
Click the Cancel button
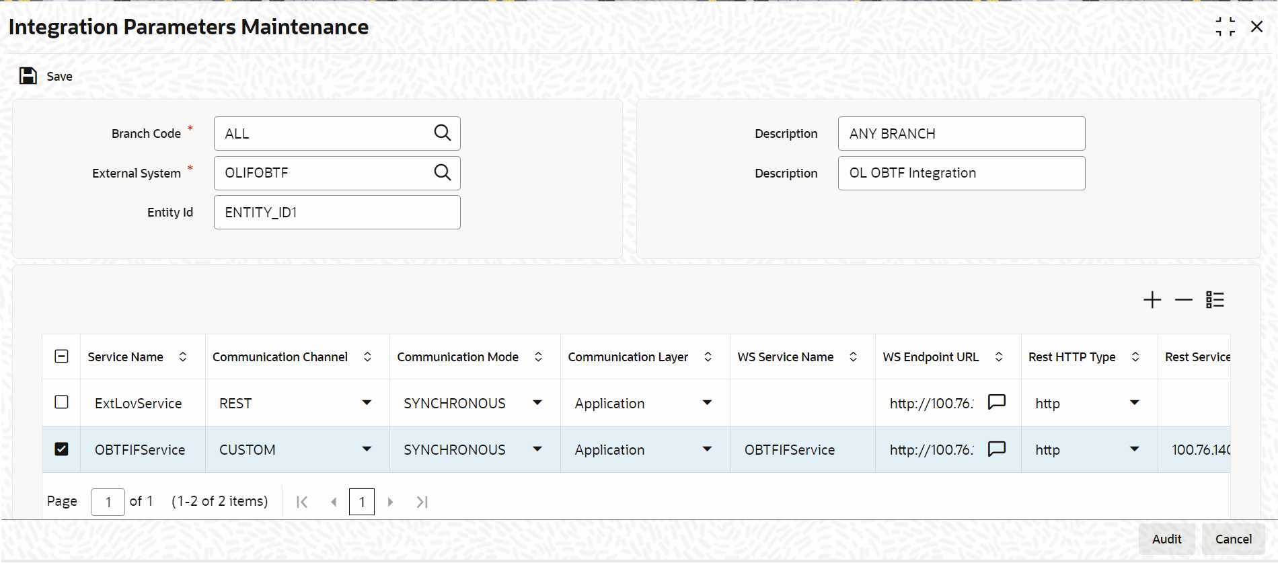click(x=1233, y=539)
